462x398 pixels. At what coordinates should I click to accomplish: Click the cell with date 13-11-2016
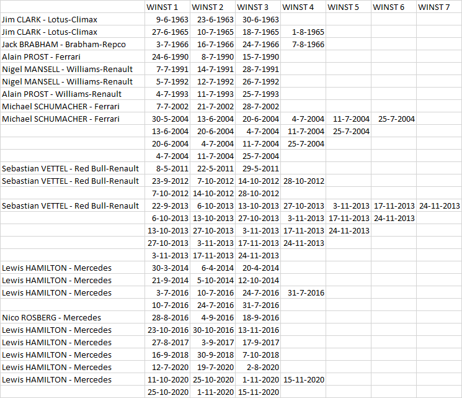click(258, 330)
